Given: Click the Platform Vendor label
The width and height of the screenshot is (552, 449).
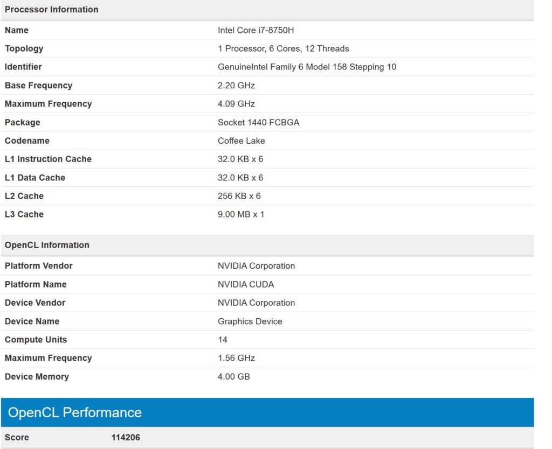Looking at the screenshot, I should pos(38,266).
